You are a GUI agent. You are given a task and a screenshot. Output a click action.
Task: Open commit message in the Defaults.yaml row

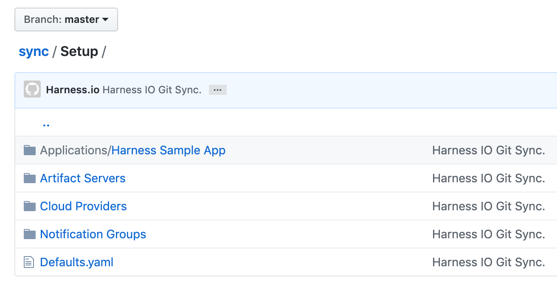(489, 262)
